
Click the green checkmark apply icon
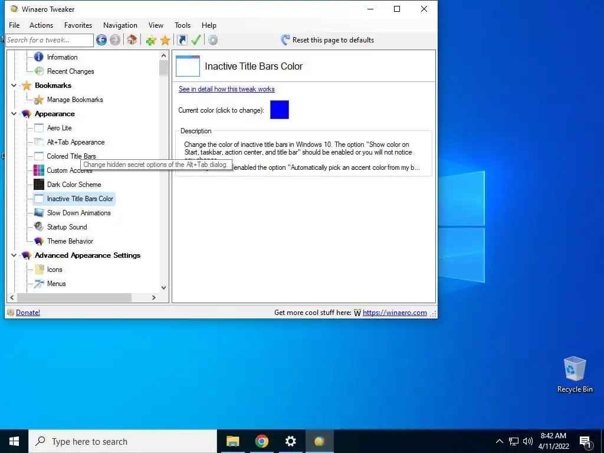[196, 40]
